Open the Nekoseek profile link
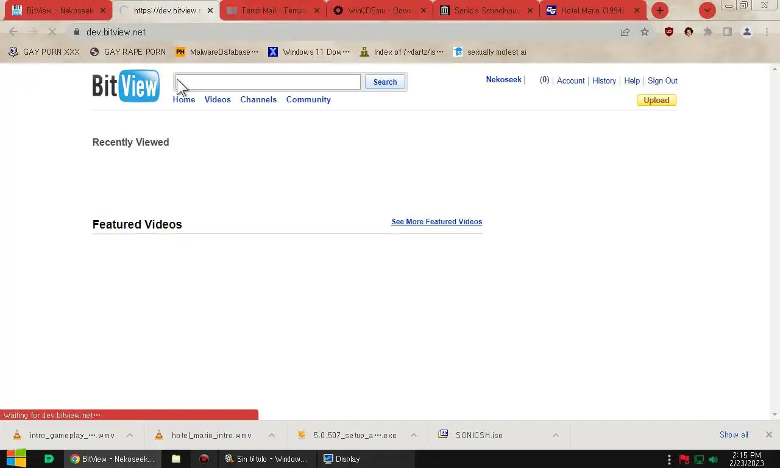This screenshot has width=780, height=468. (503, 80)
